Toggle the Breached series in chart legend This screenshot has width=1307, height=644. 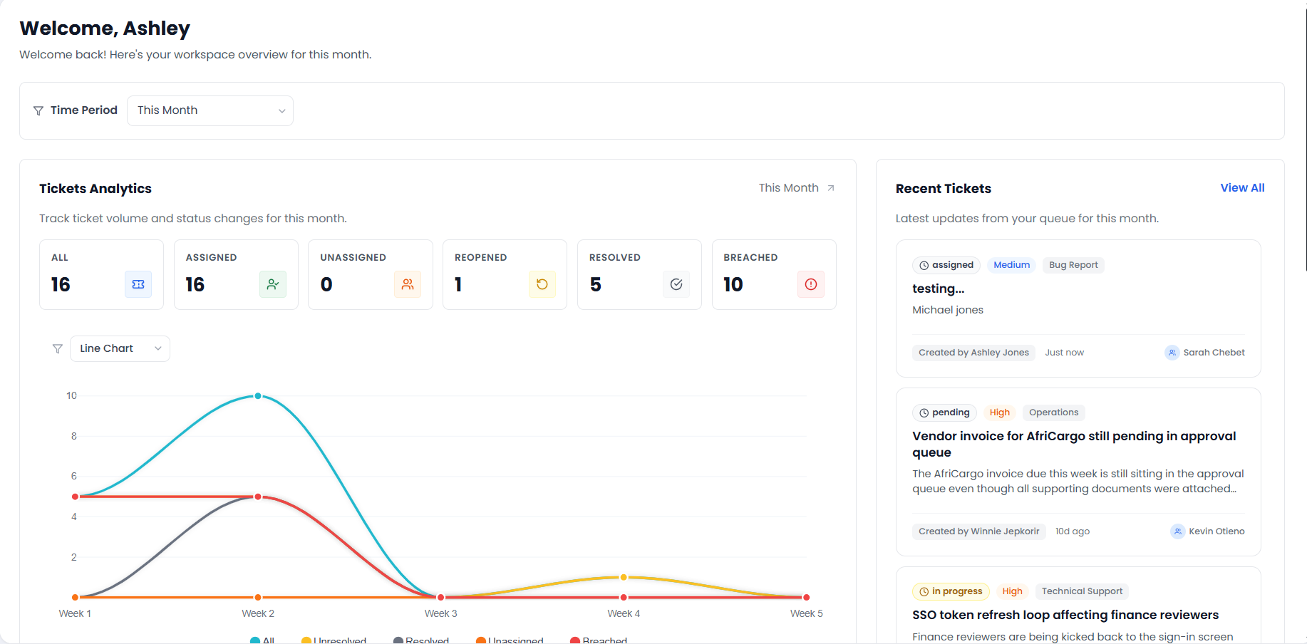(599, 640)
